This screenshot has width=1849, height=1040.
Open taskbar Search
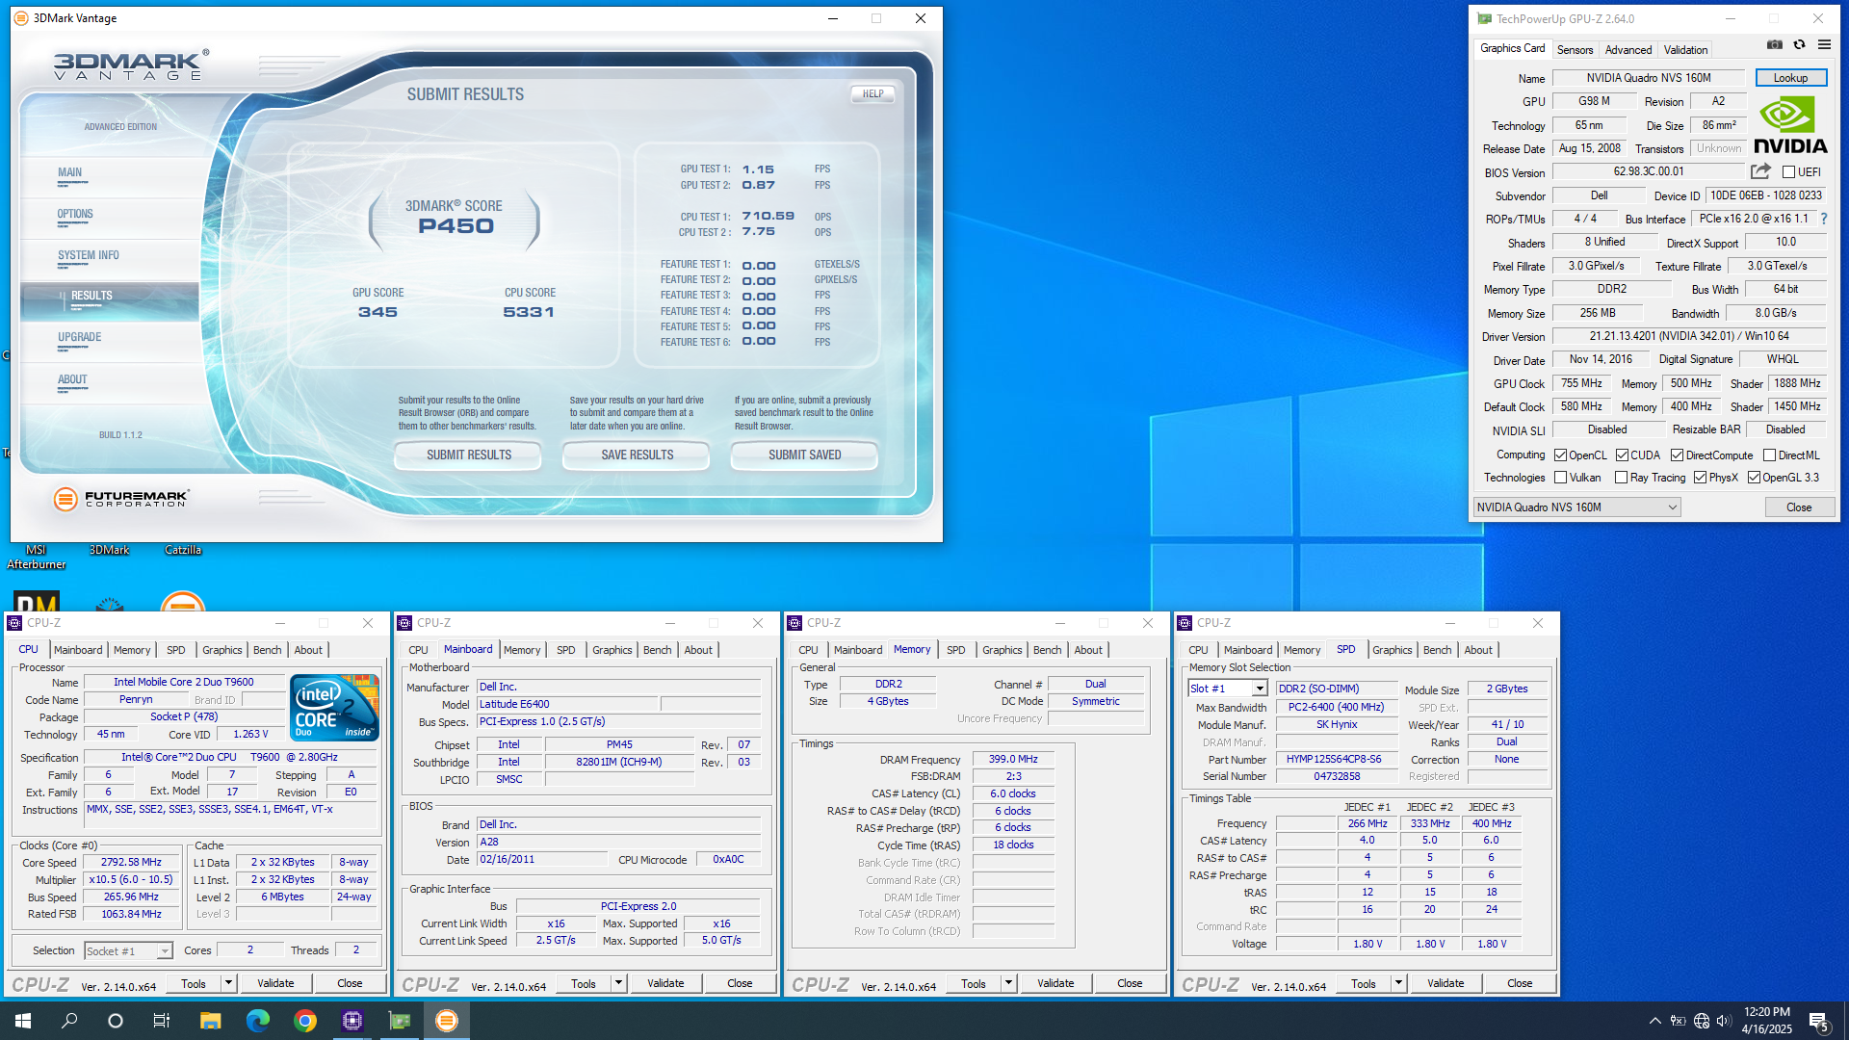pyautogui.click(x=69, y=1021)
